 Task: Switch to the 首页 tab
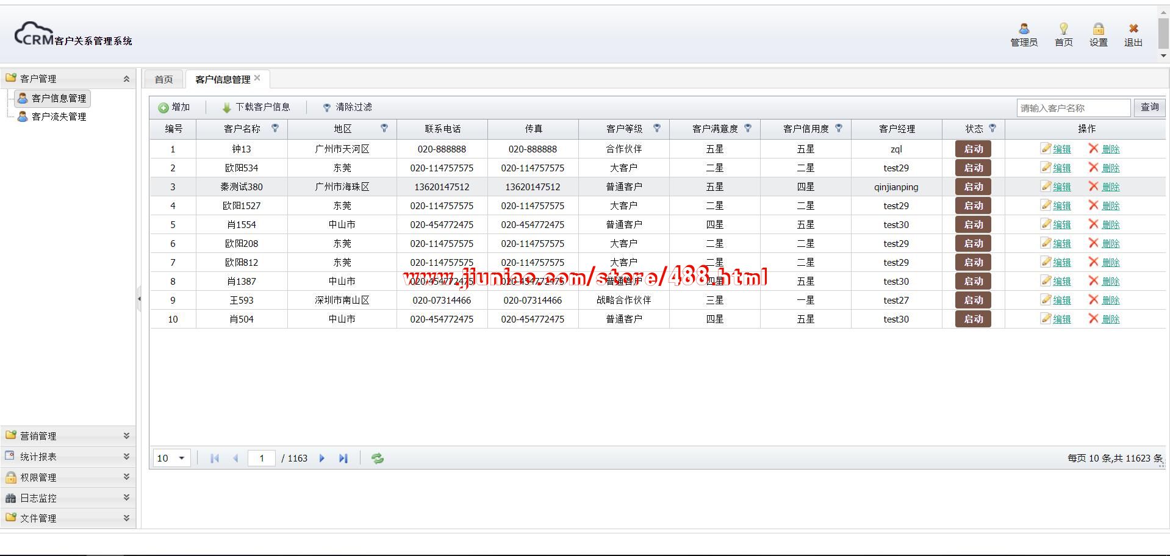tap(163, 79)
